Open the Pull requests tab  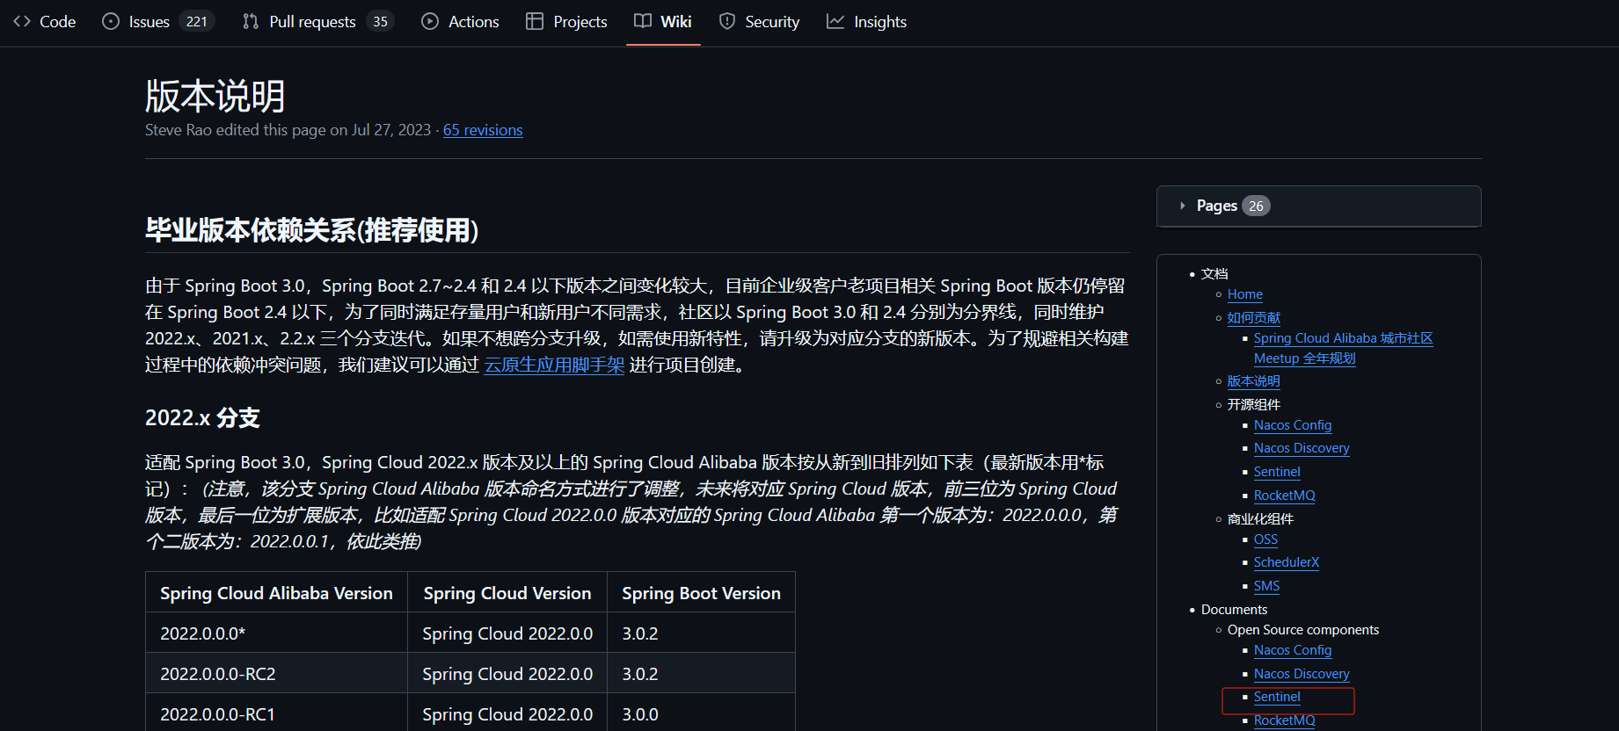tap(318, 21)
